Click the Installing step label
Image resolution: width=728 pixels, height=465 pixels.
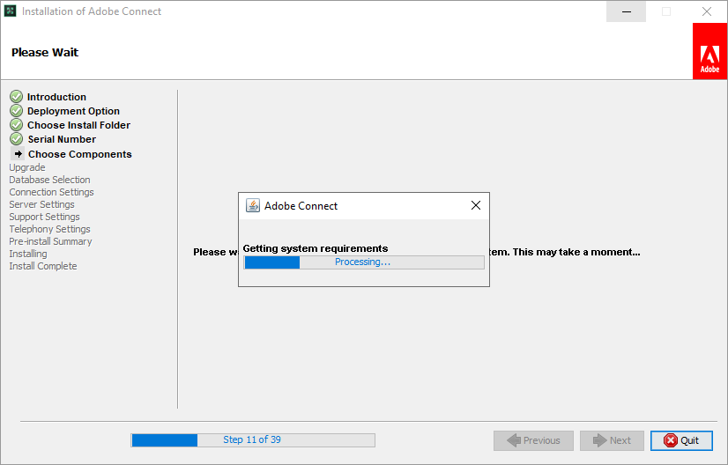(x=28, y=254)
